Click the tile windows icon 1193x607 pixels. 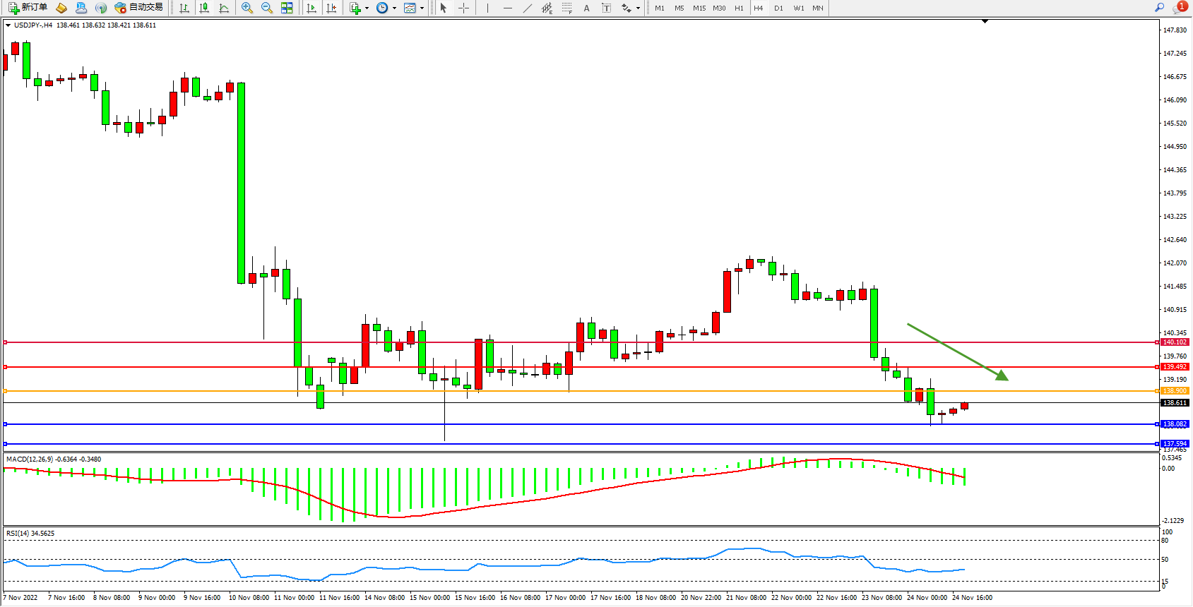[x=287, y=8]
